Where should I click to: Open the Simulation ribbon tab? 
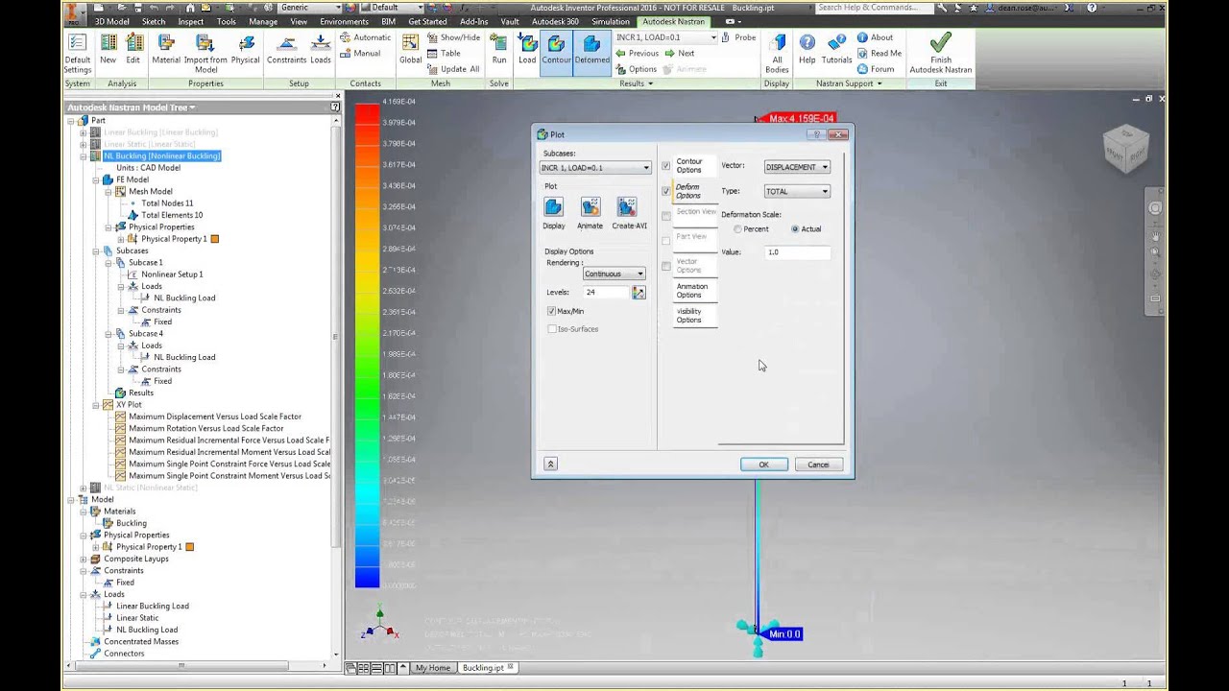click(x=612, y=21)
